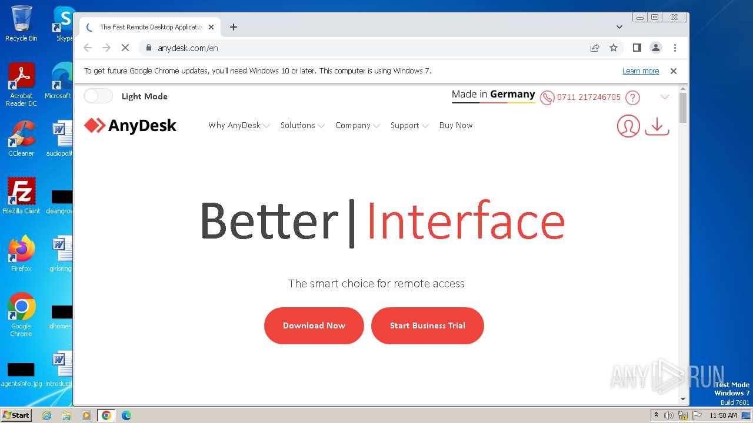Viewport: 753px width, 423px height.
Task: Open Chrome profile icon
Action: tap(656, 48)
